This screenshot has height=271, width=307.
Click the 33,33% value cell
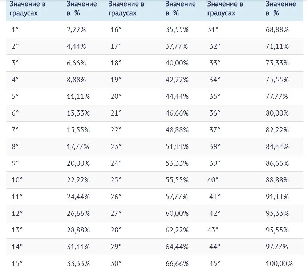[x=78, y=263]
